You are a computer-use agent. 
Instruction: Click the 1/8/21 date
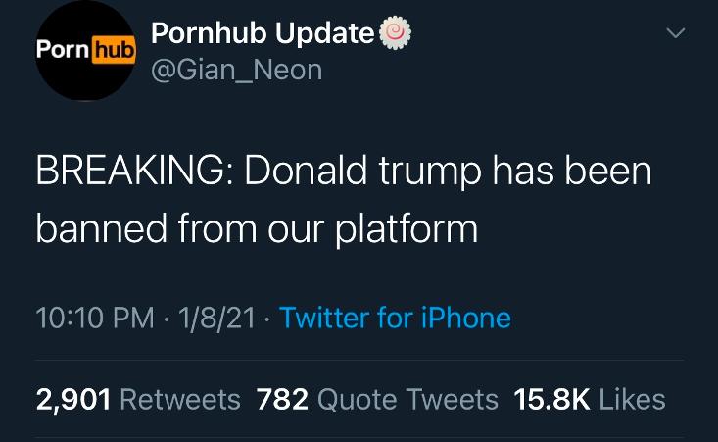pyautogui.click(x=216, y=318)
